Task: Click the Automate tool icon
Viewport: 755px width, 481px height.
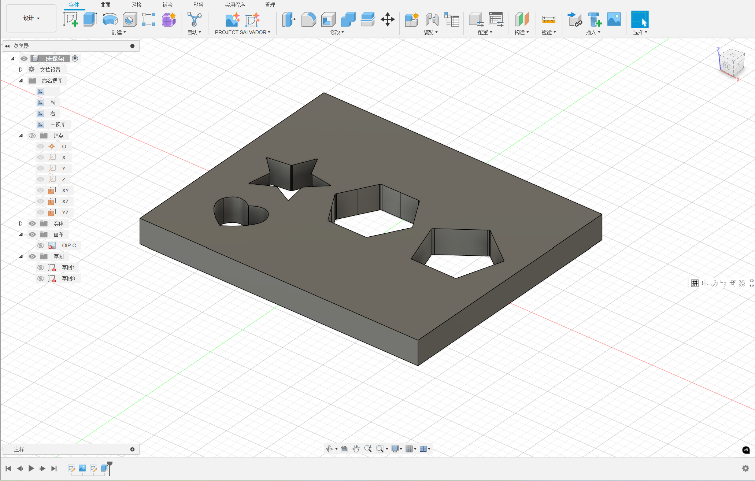Action: [x=194, y=19]
